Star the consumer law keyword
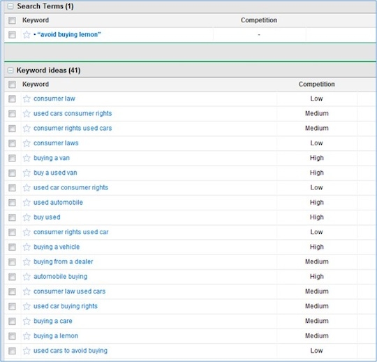The height and width of the screenshot is (362, 377). 27,99
